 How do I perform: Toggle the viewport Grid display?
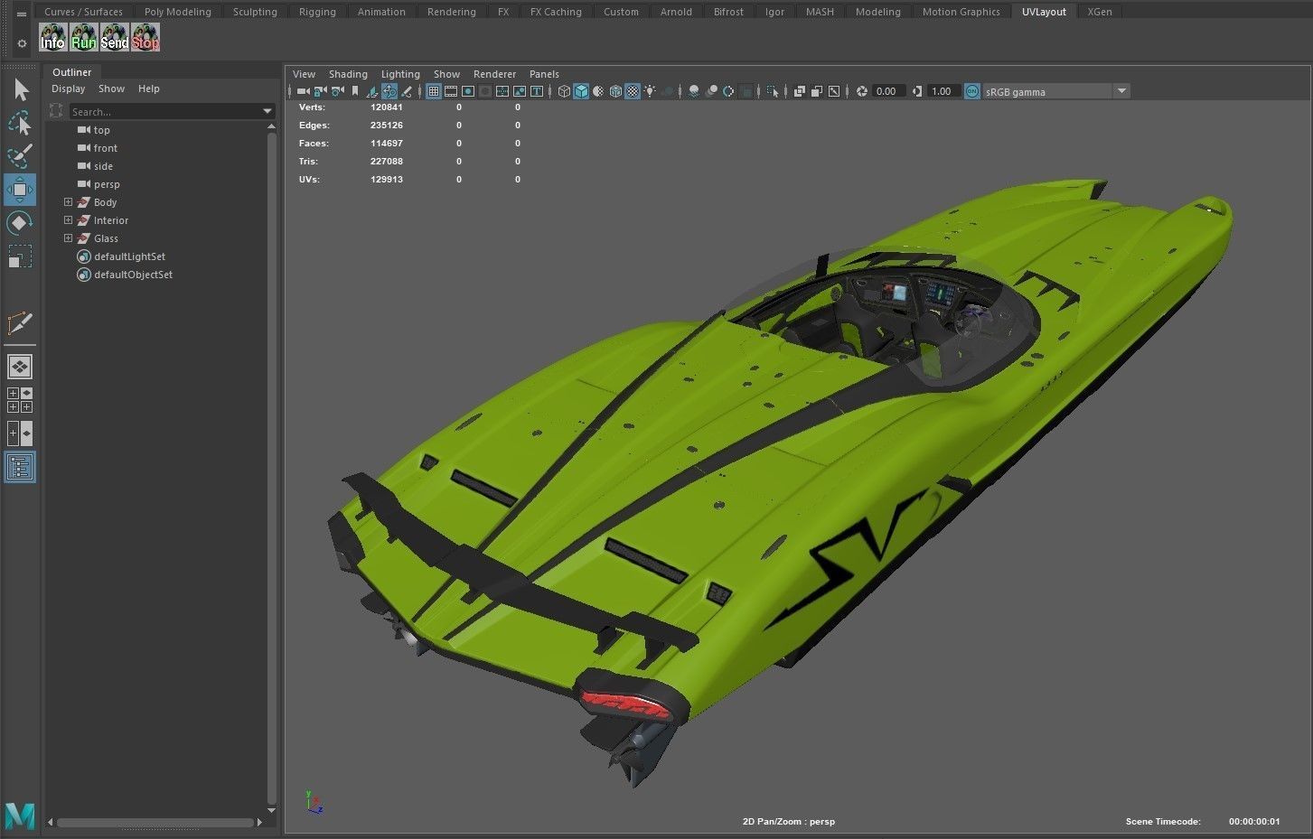click(x=434, y=91)
